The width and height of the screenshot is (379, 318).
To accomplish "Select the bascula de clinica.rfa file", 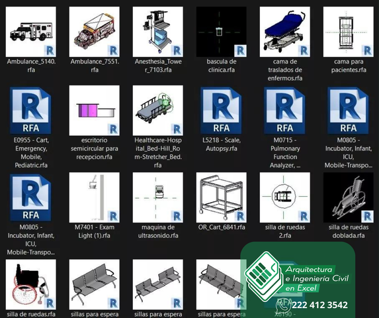I will coord(222,32).
